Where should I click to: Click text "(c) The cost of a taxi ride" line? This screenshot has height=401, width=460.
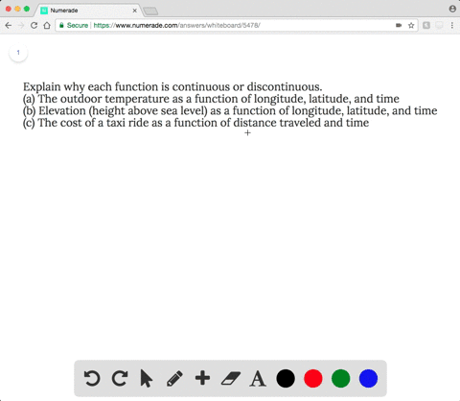pos(195,123)
